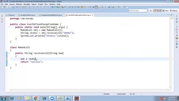Click the Save toolbar icon
The image size is (179, 101).
pos(7,7)
